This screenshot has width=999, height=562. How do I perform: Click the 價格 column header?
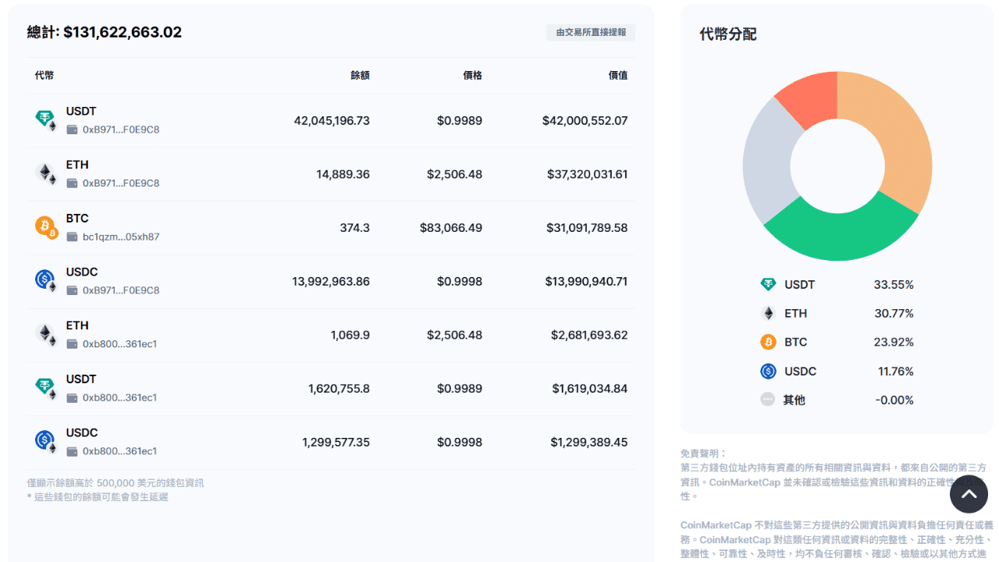[x=472, y=76]
